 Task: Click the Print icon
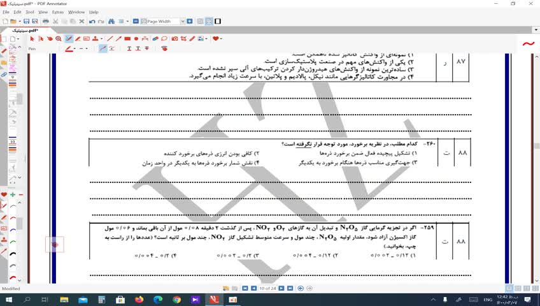[45, 22]
